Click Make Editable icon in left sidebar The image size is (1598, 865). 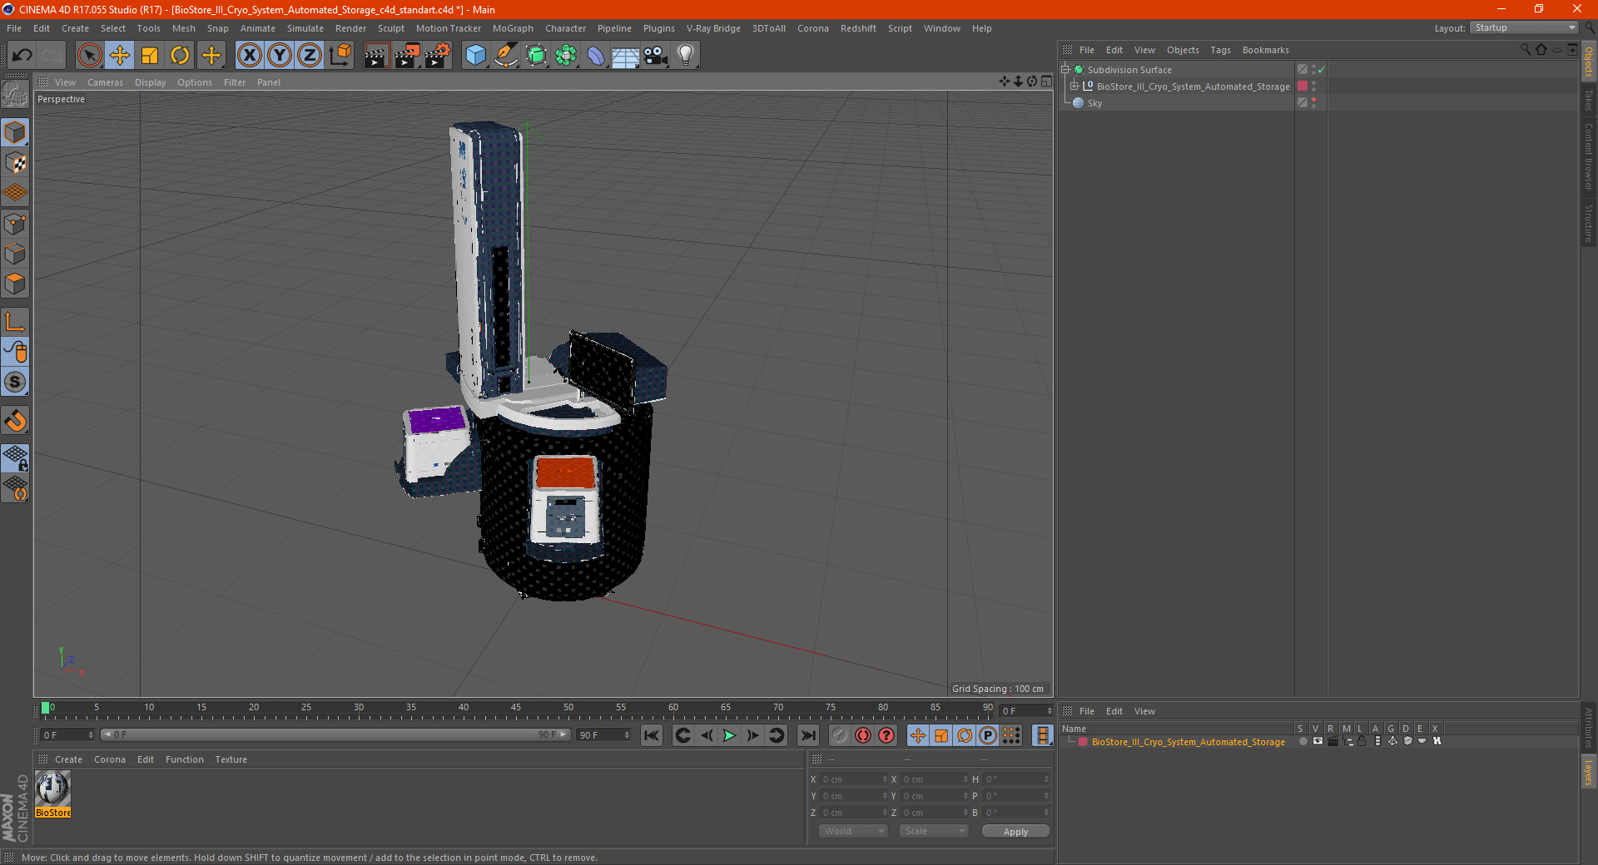[x=15, y=95]
